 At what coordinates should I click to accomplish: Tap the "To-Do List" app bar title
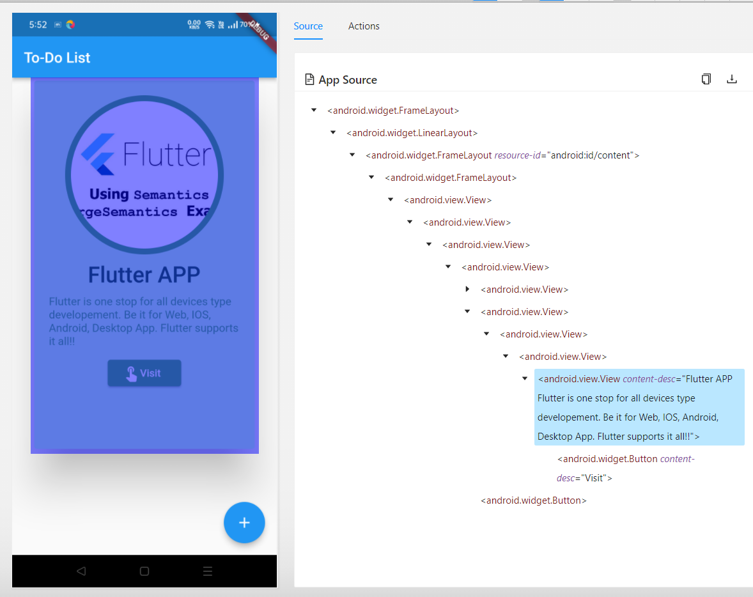pos(57,58)
